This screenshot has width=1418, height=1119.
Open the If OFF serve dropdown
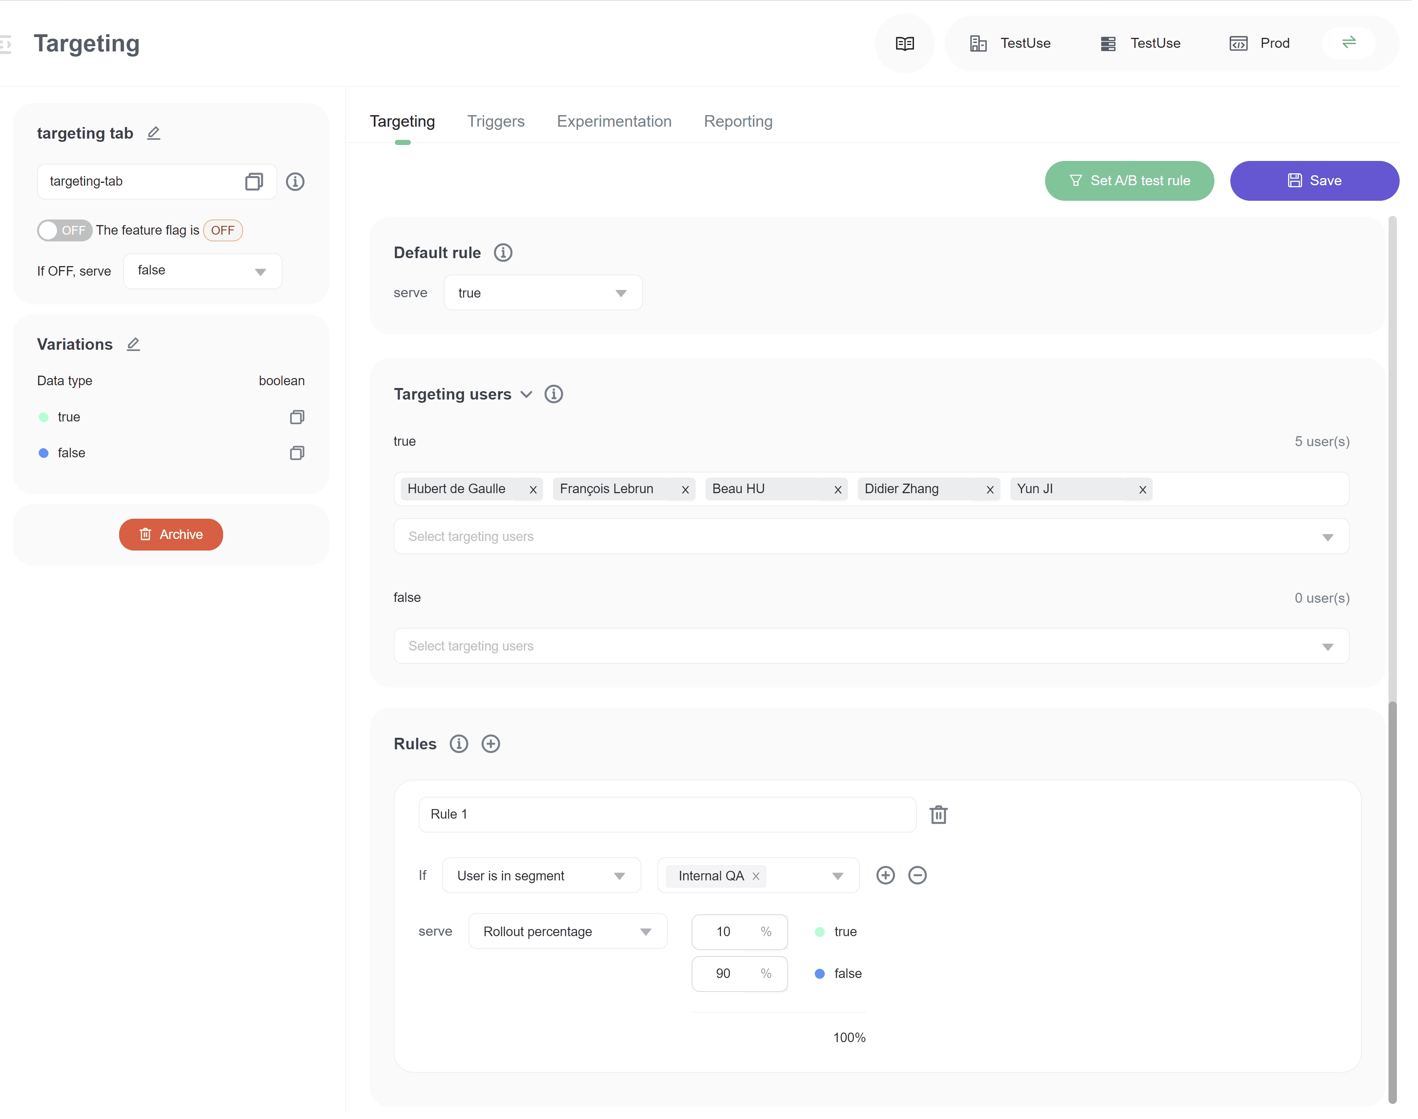tap(202, 270)
